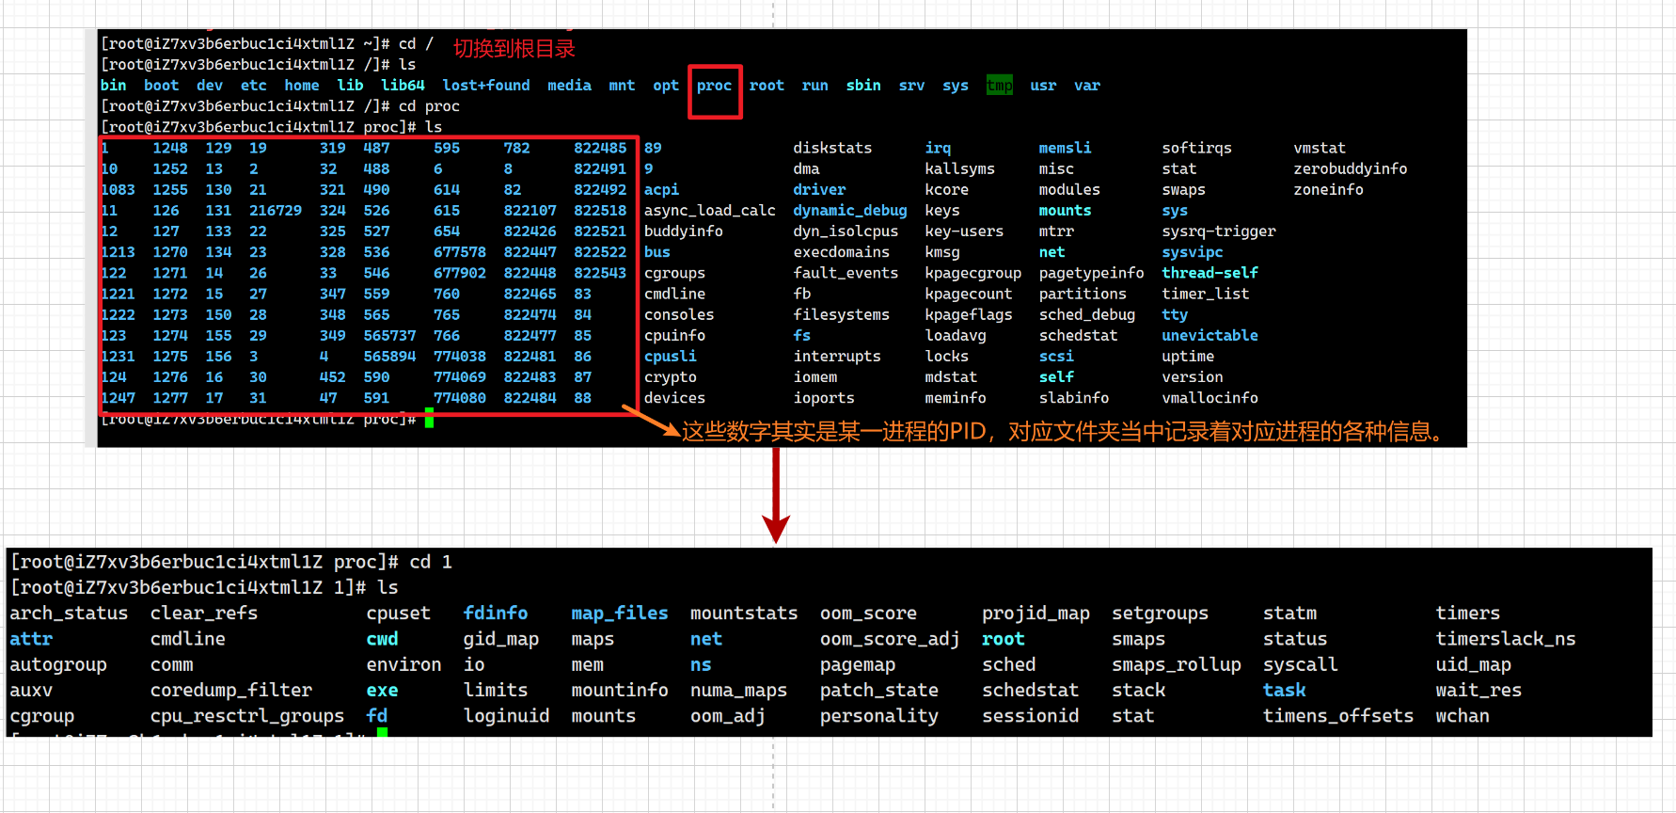This screenshot has height=813, width=1676.
Task: Click the 'projid_map' entry
Action: tap(1036, 614)
